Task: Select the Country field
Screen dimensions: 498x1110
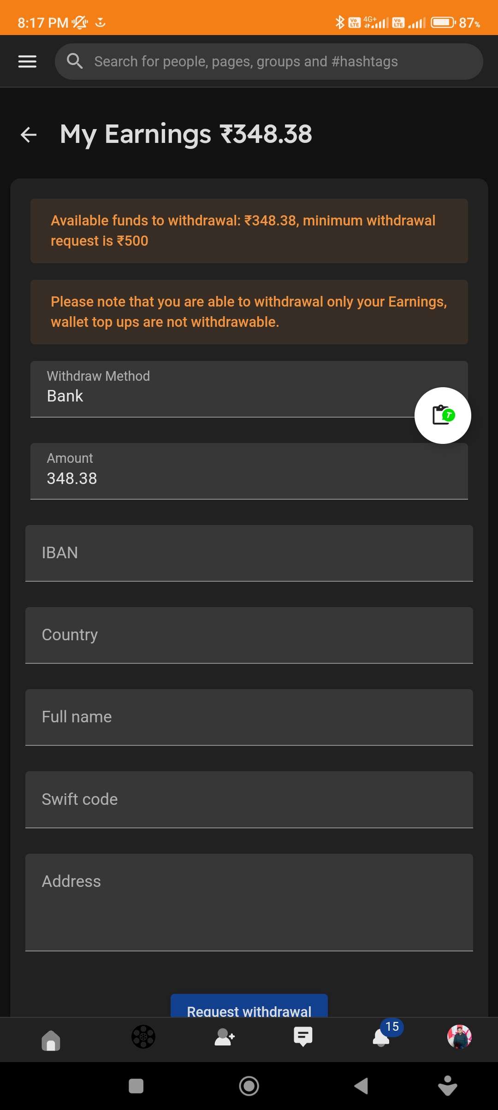Action: click(x=249, y=635)
